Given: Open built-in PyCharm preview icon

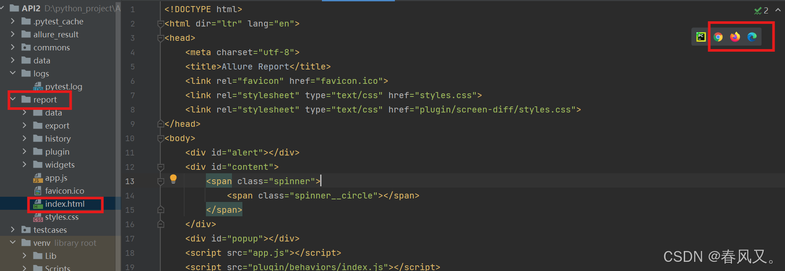Looking at the screenshot, I should click(701, 37).
